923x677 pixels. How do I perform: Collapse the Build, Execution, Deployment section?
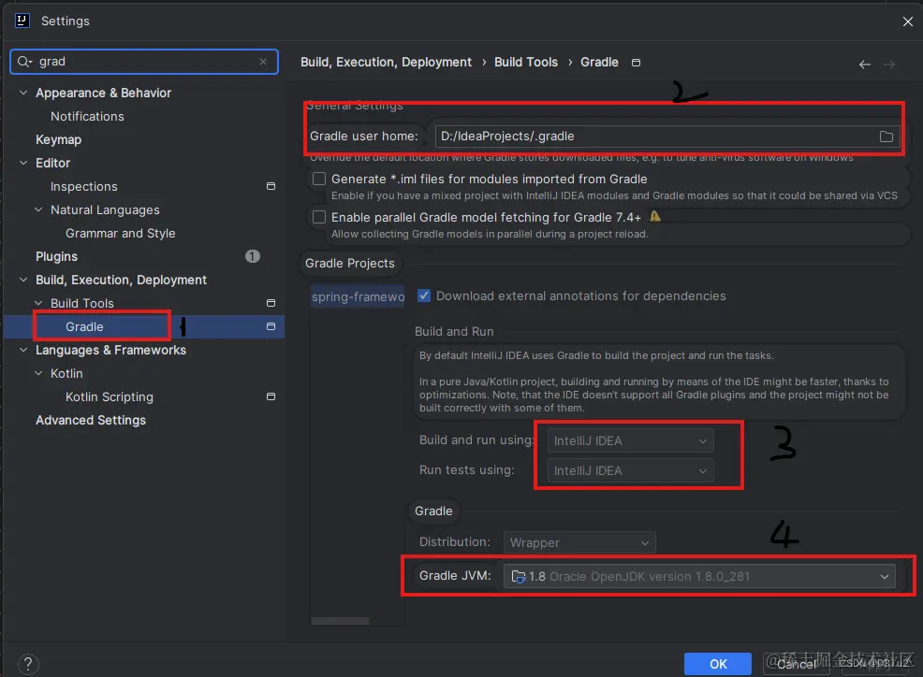(22, 280)
